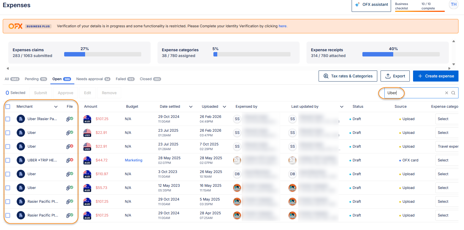Click the left arrow under the summary cards

[8, 68]
